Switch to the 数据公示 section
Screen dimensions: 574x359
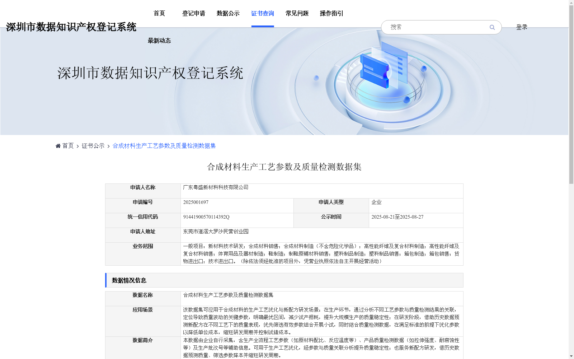227,13
